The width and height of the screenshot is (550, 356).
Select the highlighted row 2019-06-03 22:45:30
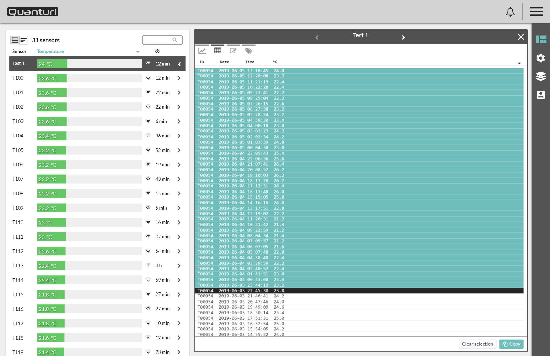[x=359, y=291]
